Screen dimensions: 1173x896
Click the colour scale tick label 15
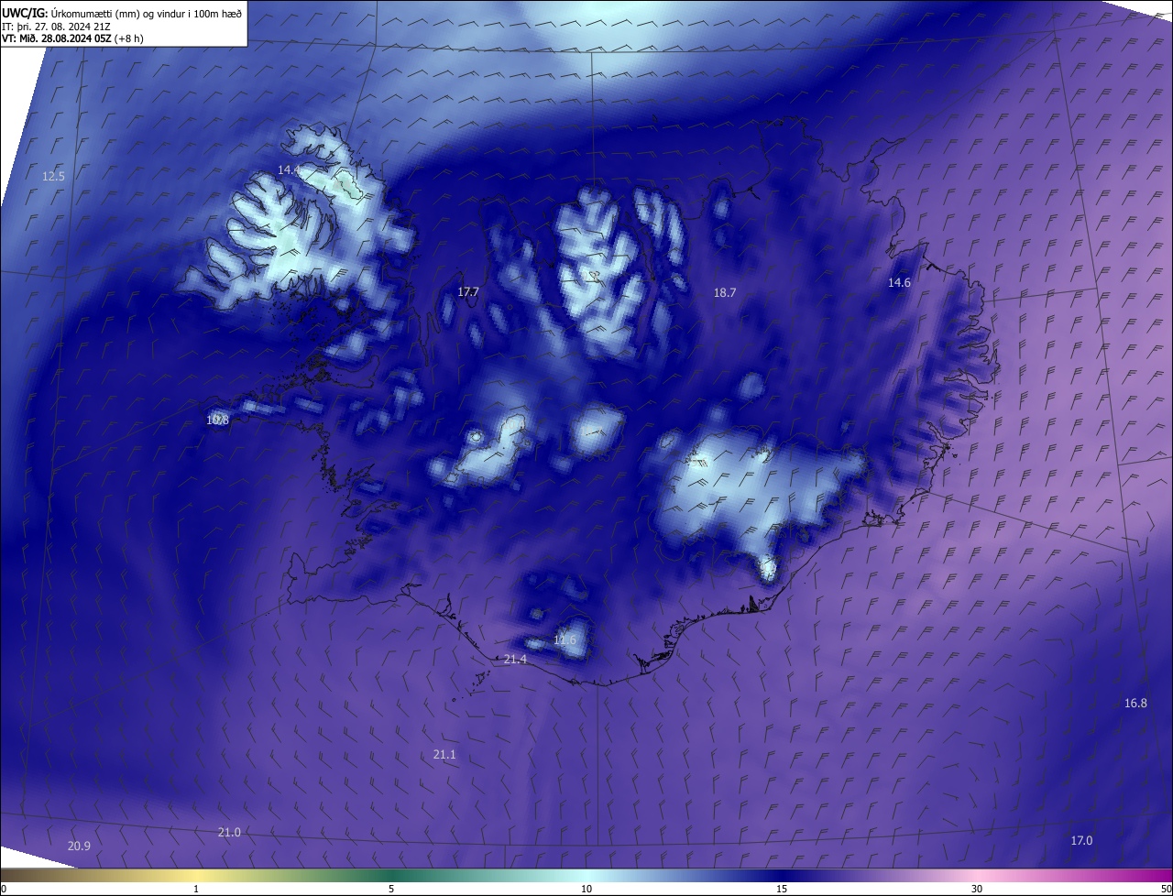782,889
